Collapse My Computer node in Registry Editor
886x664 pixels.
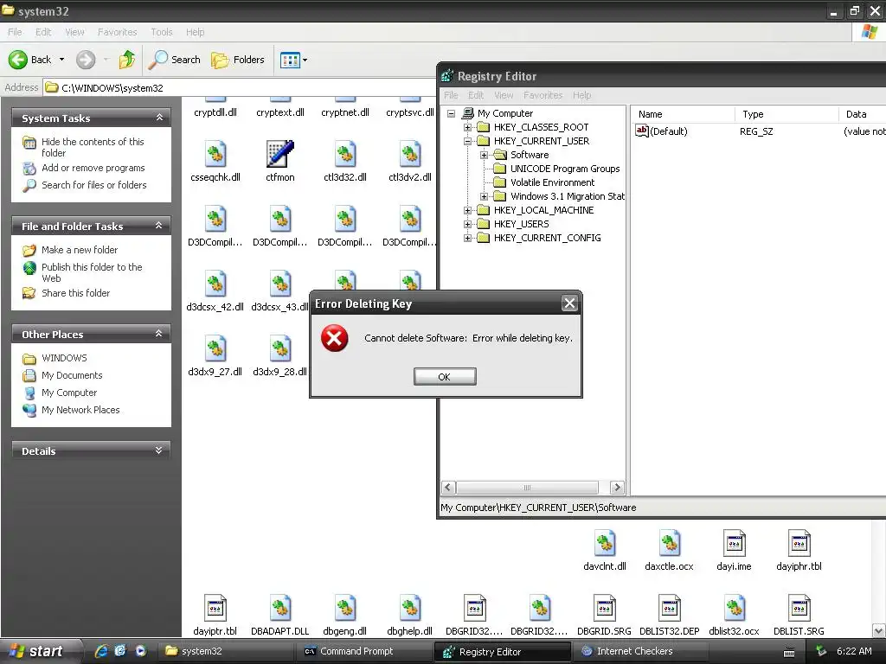pyautogui.click(x=451, y=113)
